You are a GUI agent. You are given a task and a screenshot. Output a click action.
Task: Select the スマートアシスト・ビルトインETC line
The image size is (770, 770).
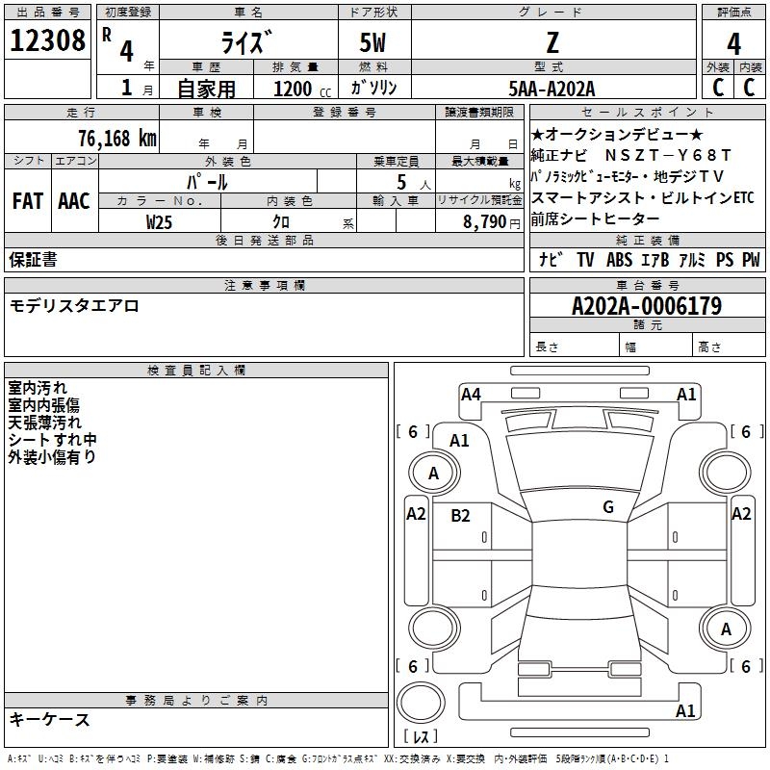(642, 197)
